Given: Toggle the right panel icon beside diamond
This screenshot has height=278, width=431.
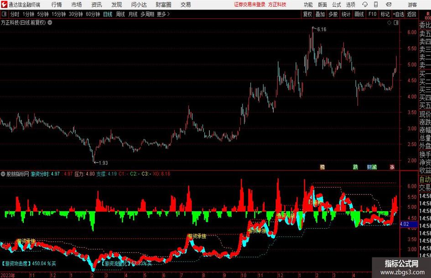Looking at the screenshot, I should pos(396,23).
